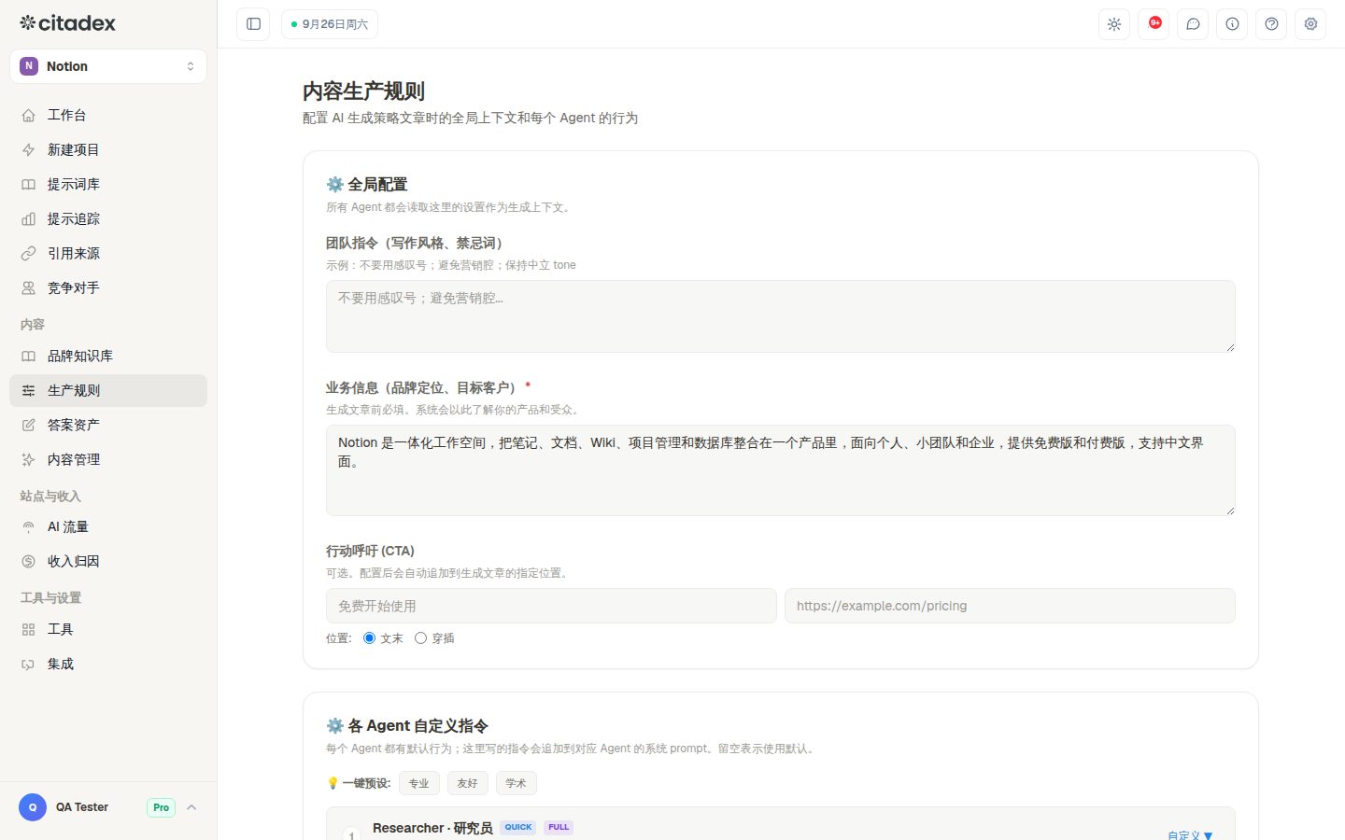Click the Pro plan badge
This screenshot has width=1345, height=840.
[x=161, y=807]
